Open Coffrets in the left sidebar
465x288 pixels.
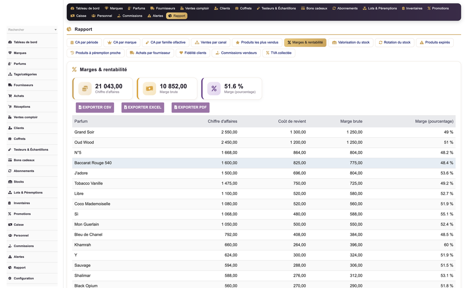point(32,139)
